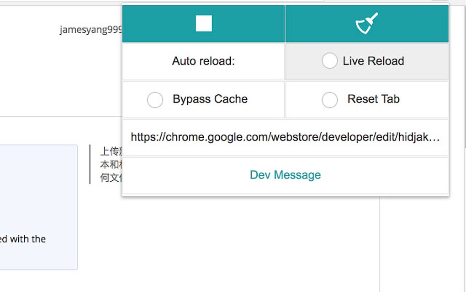The height and width of the screenshot is (292, 466).
Task: Toggle the Bypass Cache radio circle
Action: coord(155,99)
